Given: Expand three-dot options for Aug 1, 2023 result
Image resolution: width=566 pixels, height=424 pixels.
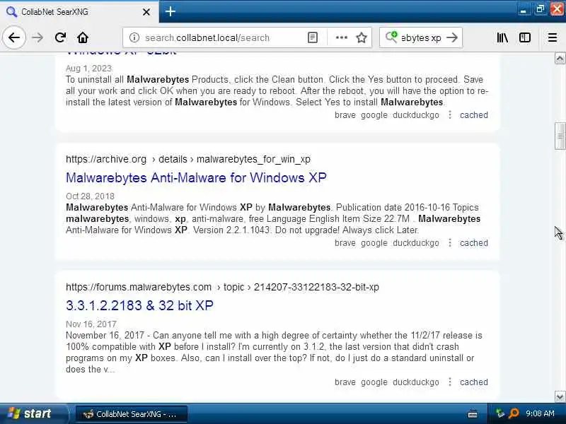Looking at the screenshot, I should 450,115.
